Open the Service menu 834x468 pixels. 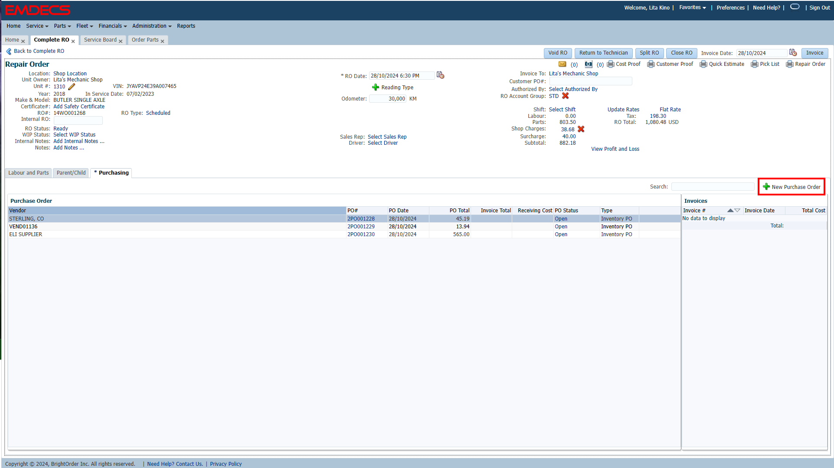37,26
